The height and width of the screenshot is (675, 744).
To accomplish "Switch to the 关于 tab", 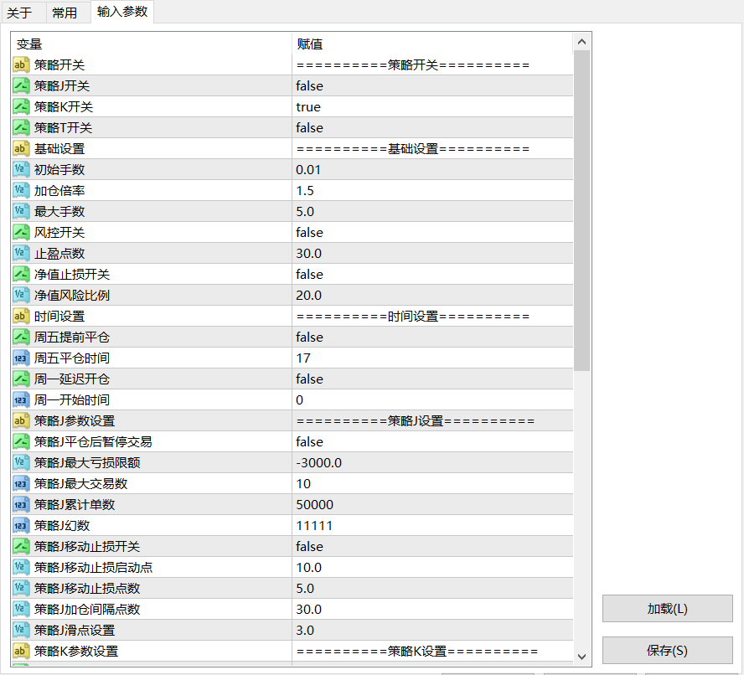I will click(19, 13).
